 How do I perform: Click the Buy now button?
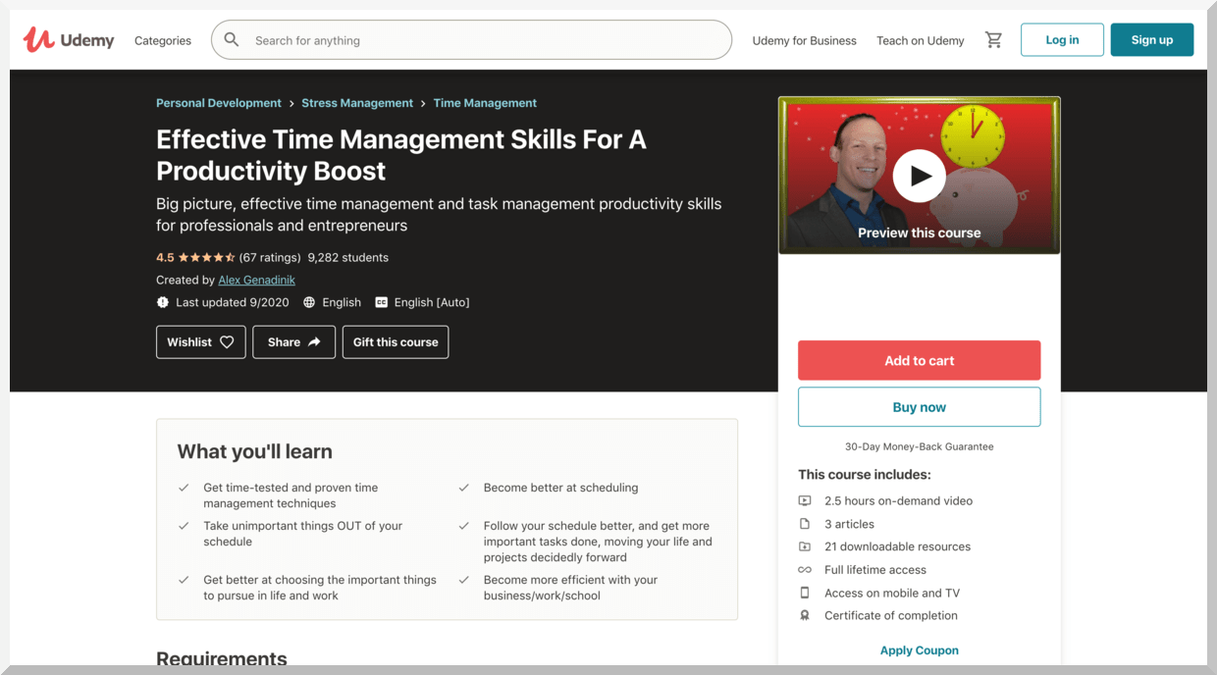tap(919, 407)
